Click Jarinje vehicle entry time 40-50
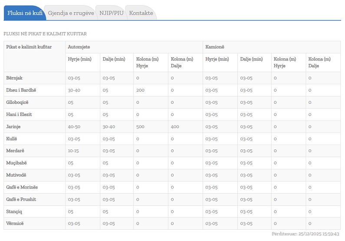345x241 pixels. coord(74,127)
